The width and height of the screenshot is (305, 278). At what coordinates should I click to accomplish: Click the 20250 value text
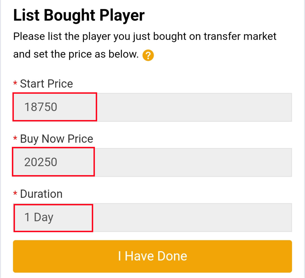pos(41,162)
